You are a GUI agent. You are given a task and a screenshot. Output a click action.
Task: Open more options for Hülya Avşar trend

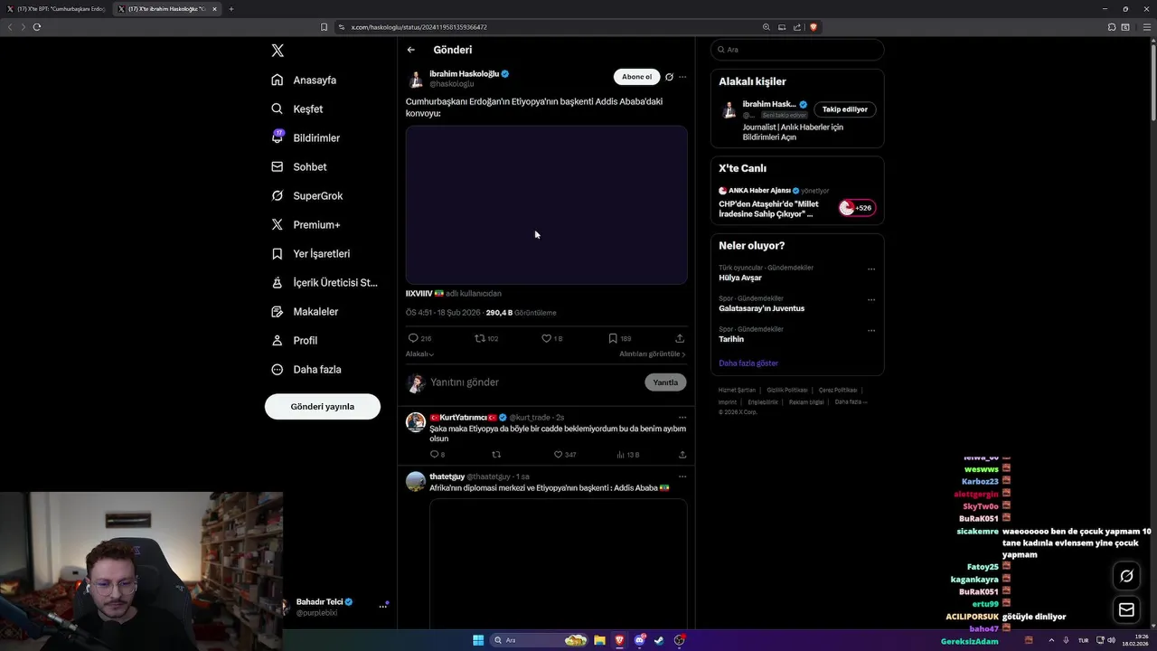(x=871, y=269)
